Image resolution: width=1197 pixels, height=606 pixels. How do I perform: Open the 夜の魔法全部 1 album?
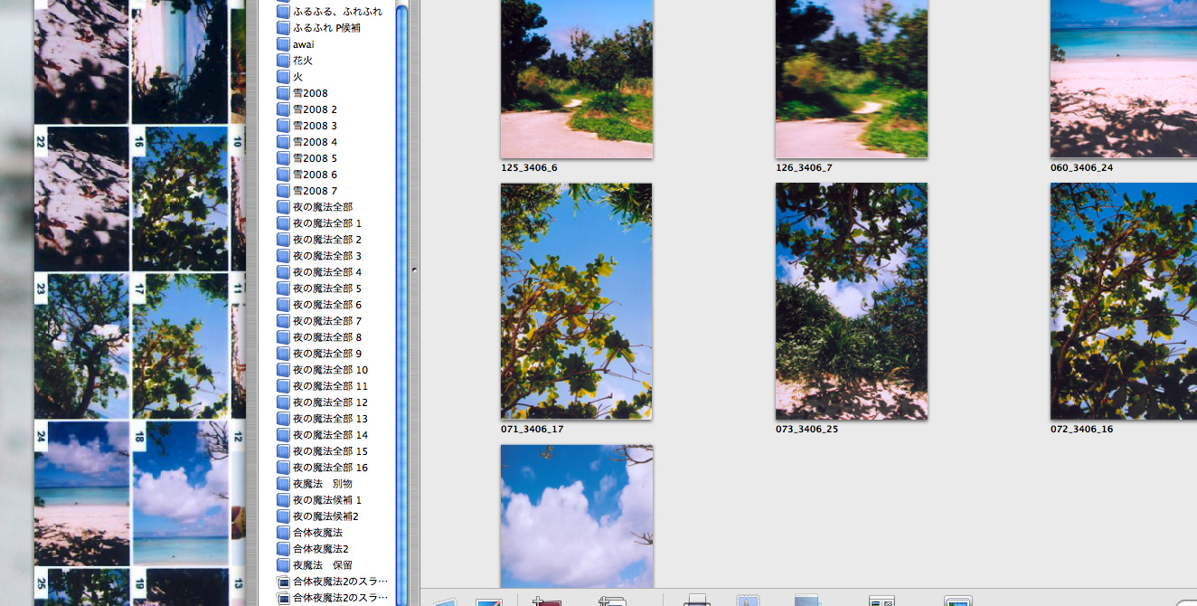pyautogui.click(x=327, y=223)
